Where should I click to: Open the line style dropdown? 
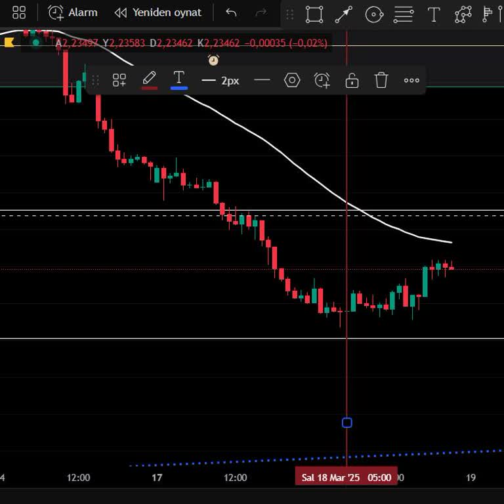pyautogui.click(x=262, y=80)
